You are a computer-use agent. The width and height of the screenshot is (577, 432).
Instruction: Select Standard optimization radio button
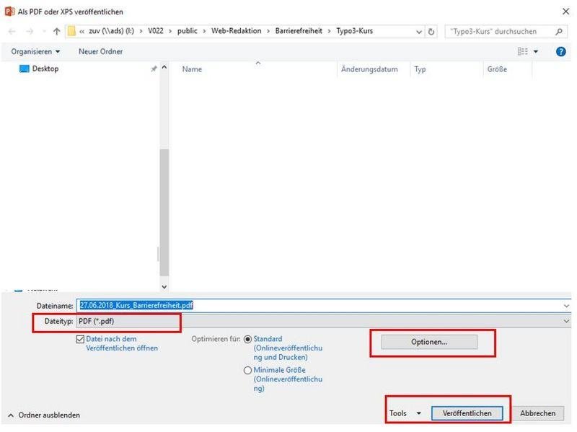tap(247, 339)
